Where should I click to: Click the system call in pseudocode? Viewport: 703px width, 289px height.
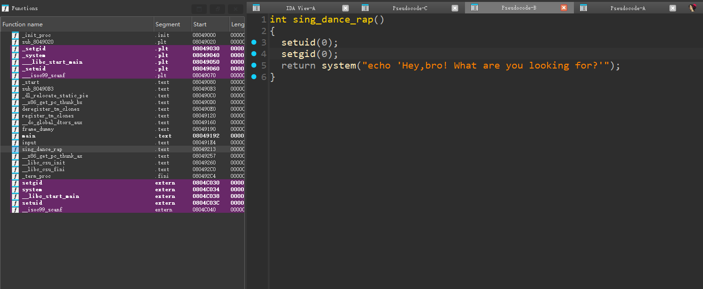click(x=339, y=66)
